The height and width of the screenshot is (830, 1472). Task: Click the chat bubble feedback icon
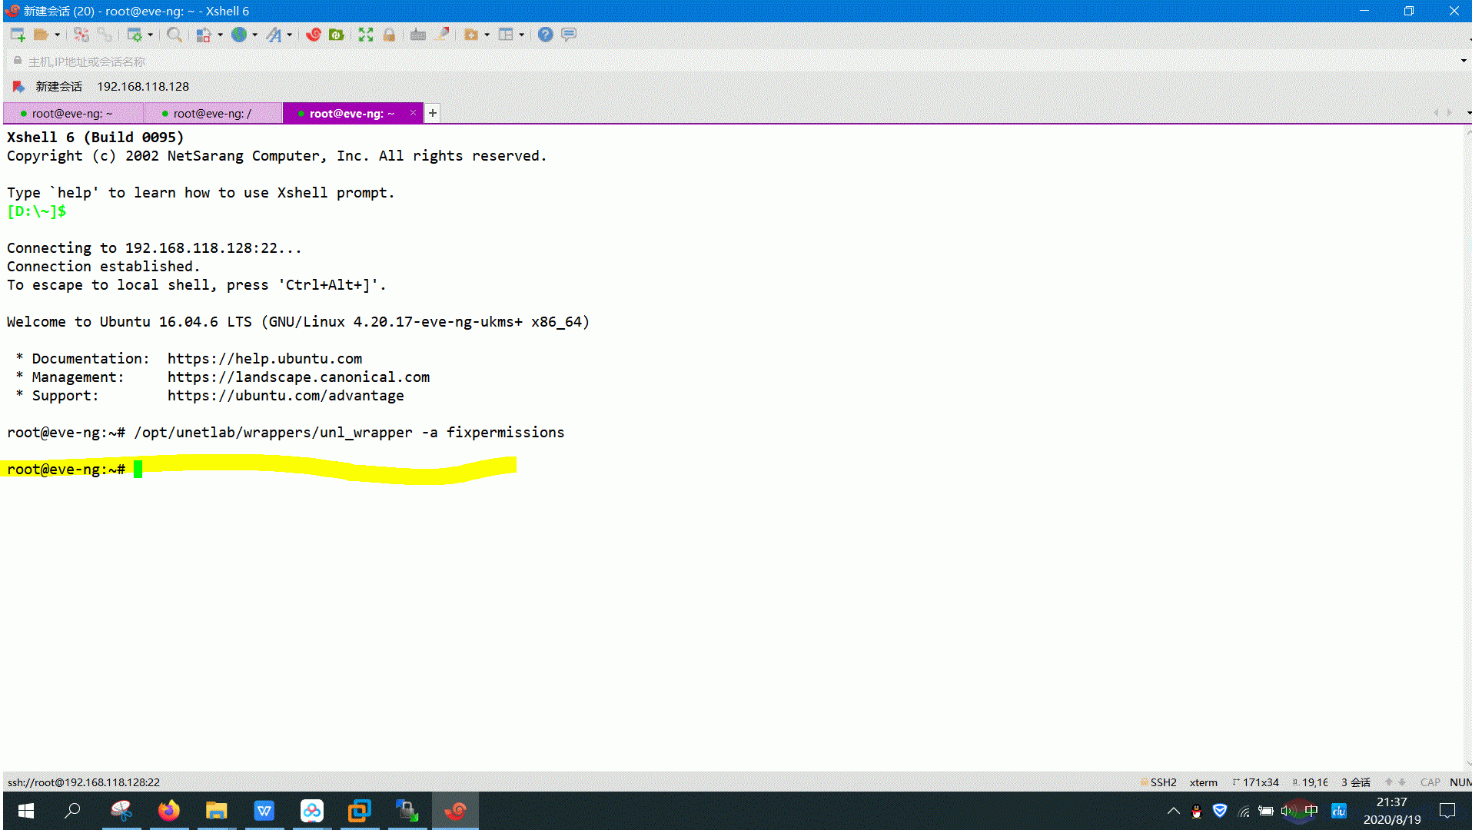569,35
